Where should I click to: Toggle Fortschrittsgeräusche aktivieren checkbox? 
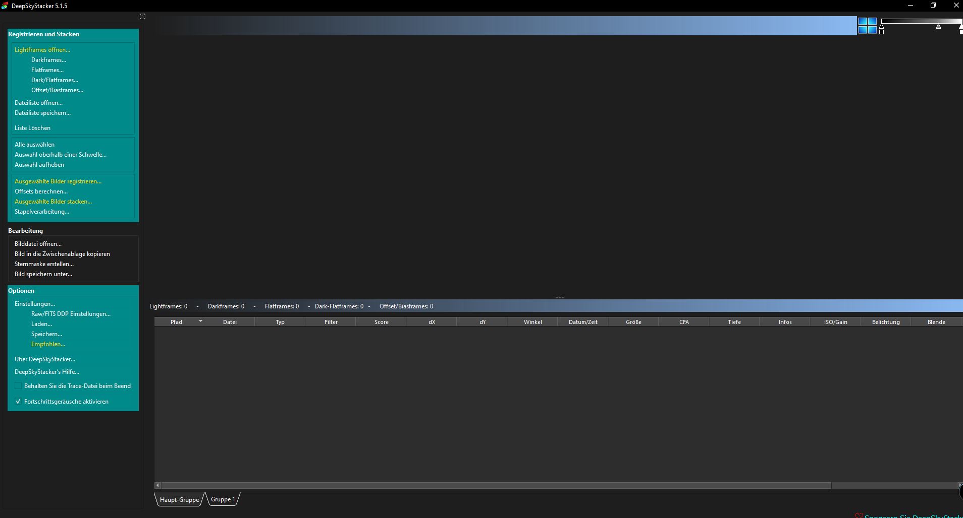(x=18, y=402)
